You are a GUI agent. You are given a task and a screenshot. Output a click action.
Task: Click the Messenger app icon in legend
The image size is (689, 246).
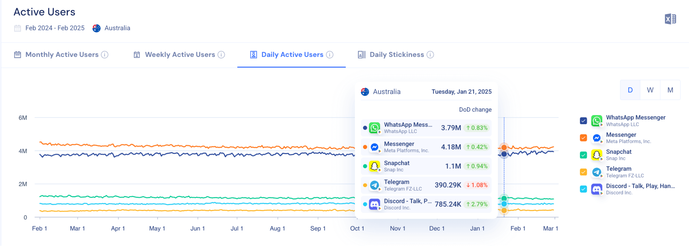597,138
